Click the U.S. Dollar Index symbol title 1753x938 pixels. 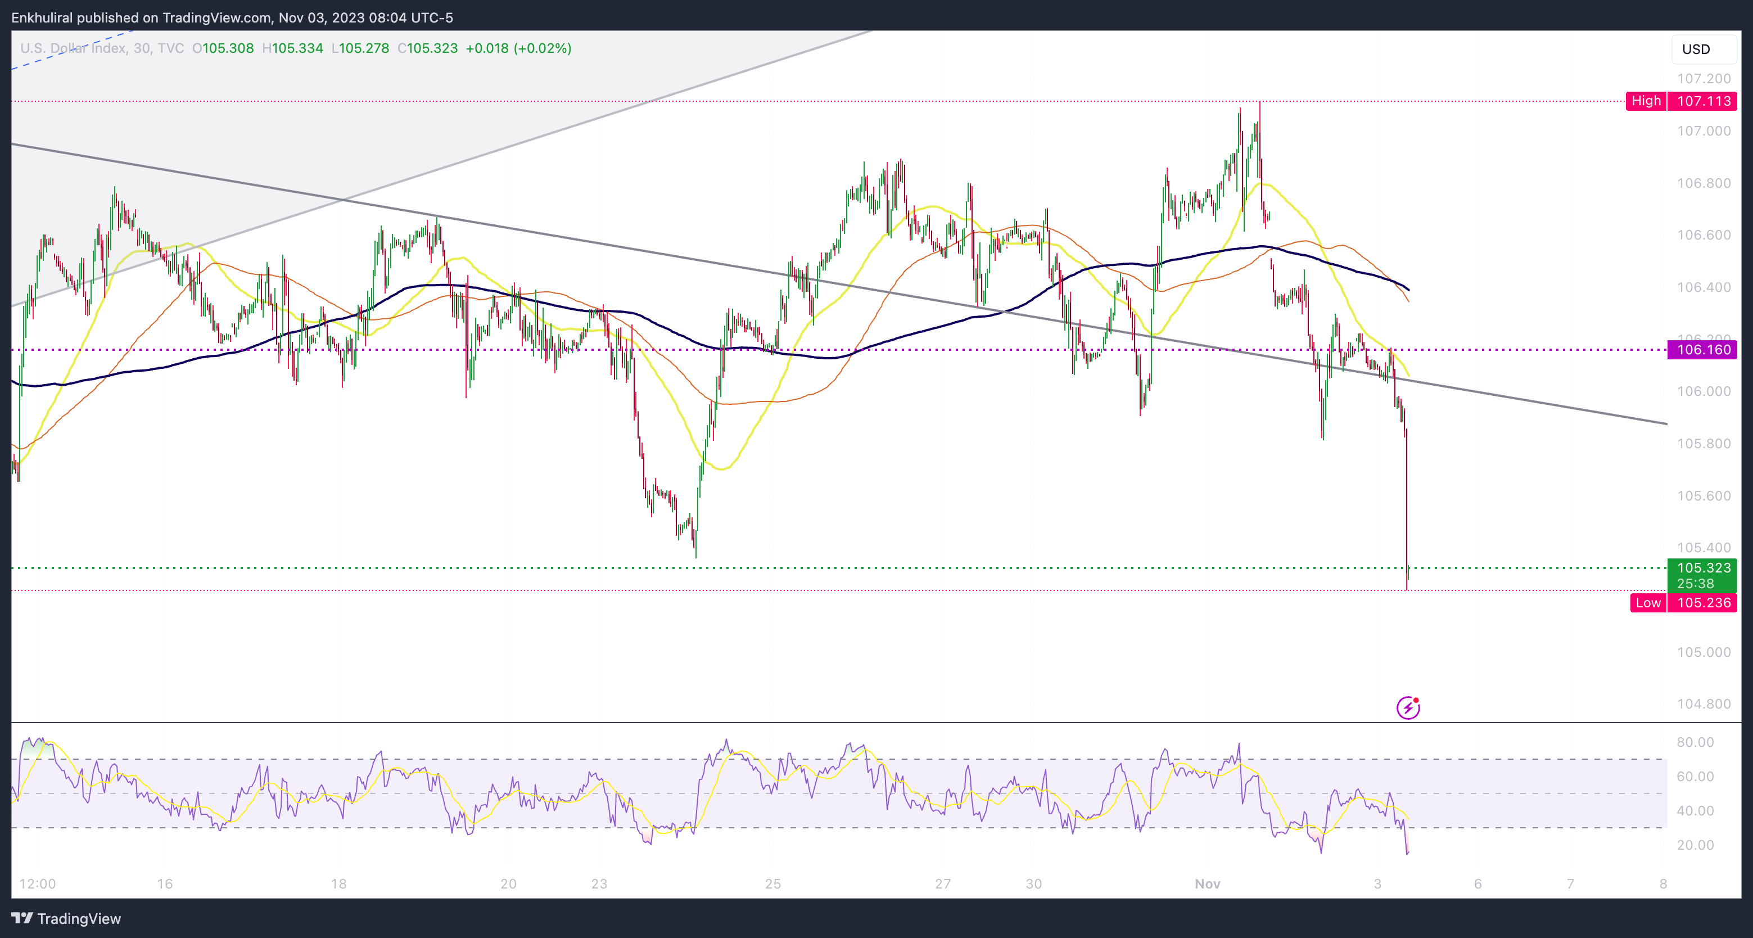coord(73,48)
